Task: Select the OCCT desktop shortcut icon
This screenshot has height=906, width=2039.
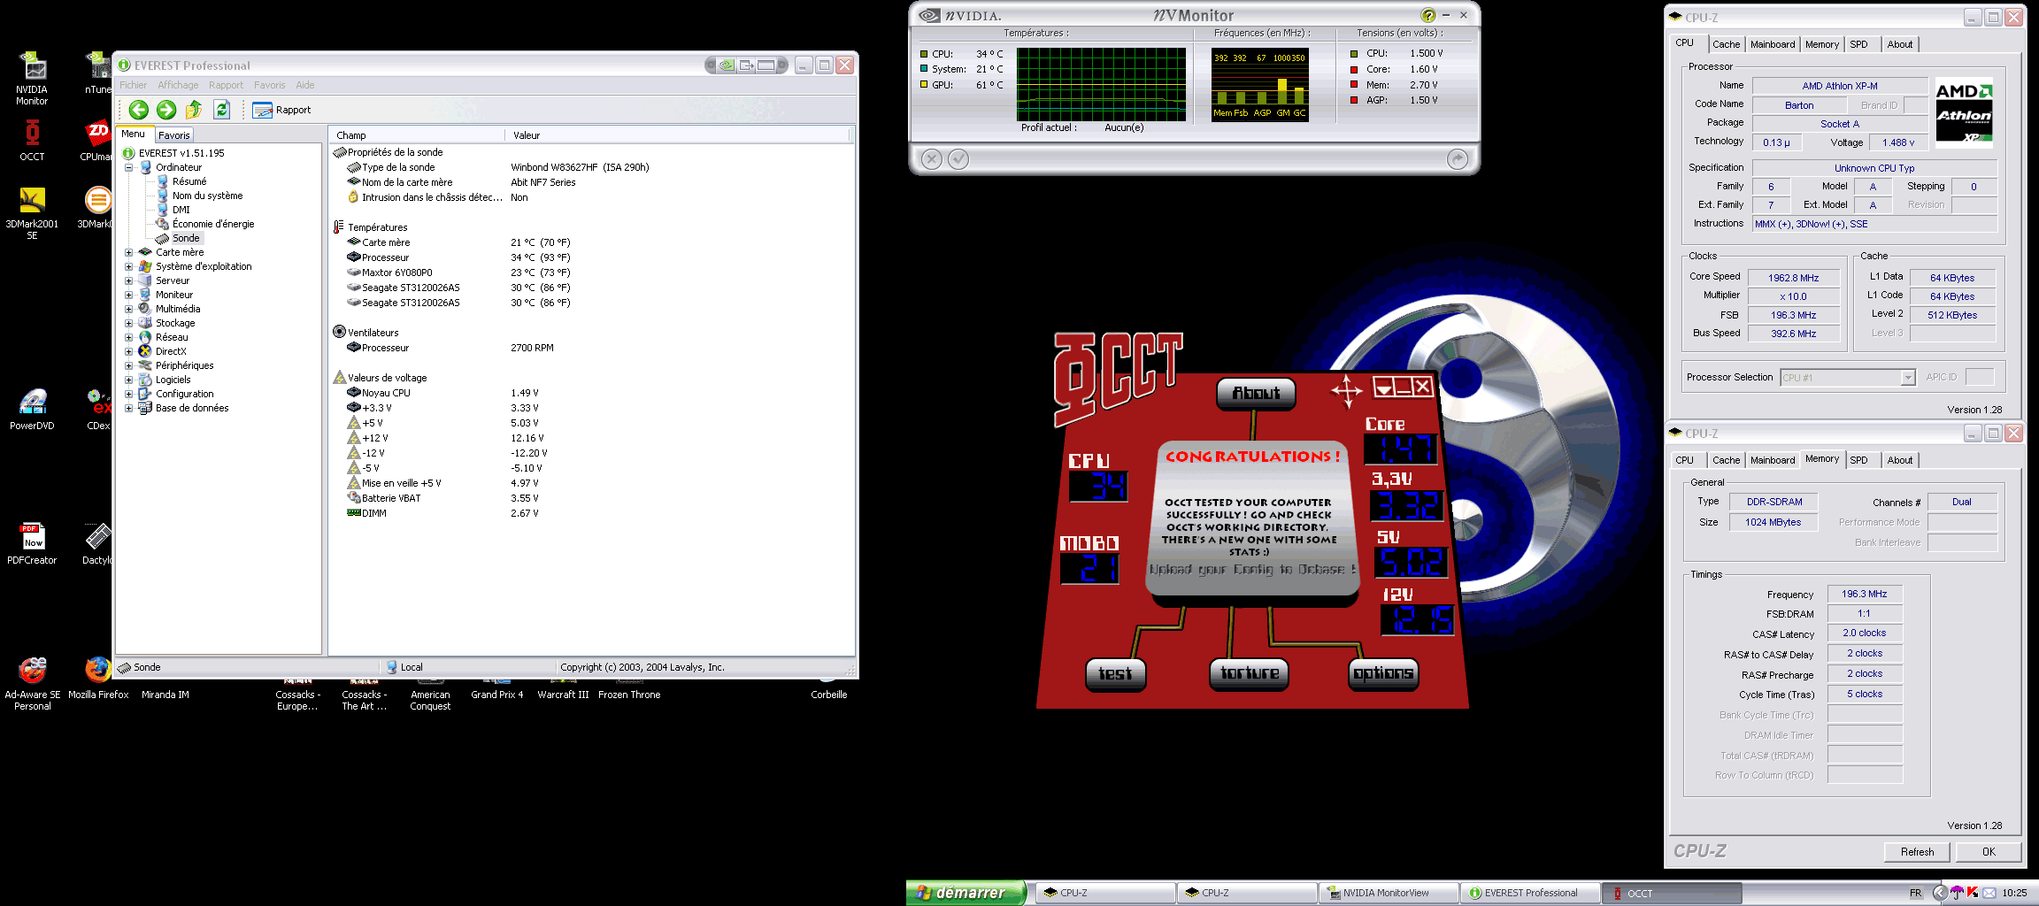Action: [x=32, y=141]
